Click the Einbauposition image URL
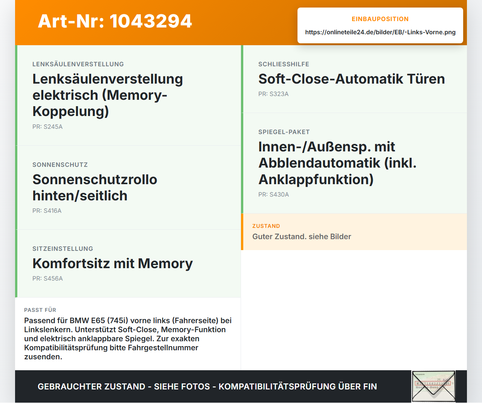The height and width of the screenshot is (403, 482). click(x=380, y=32)
